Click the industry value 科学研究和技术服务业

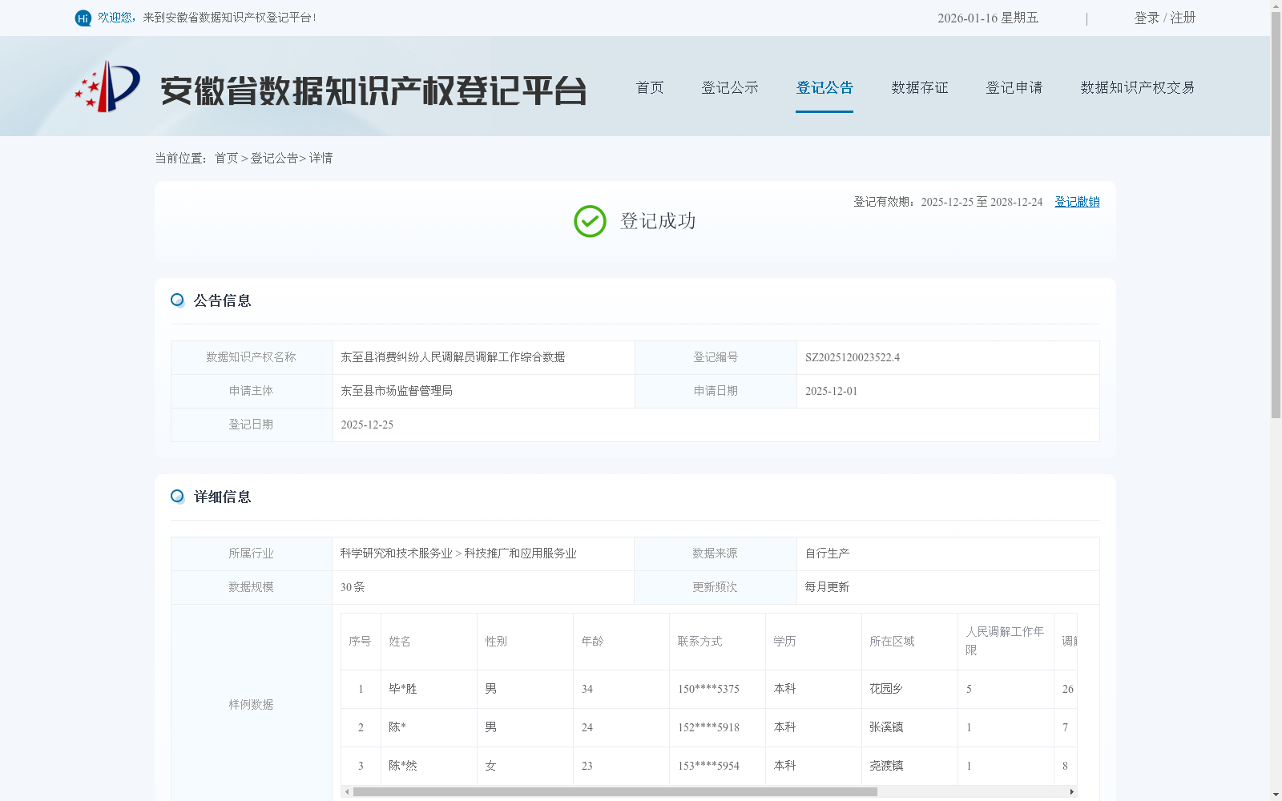396,553
